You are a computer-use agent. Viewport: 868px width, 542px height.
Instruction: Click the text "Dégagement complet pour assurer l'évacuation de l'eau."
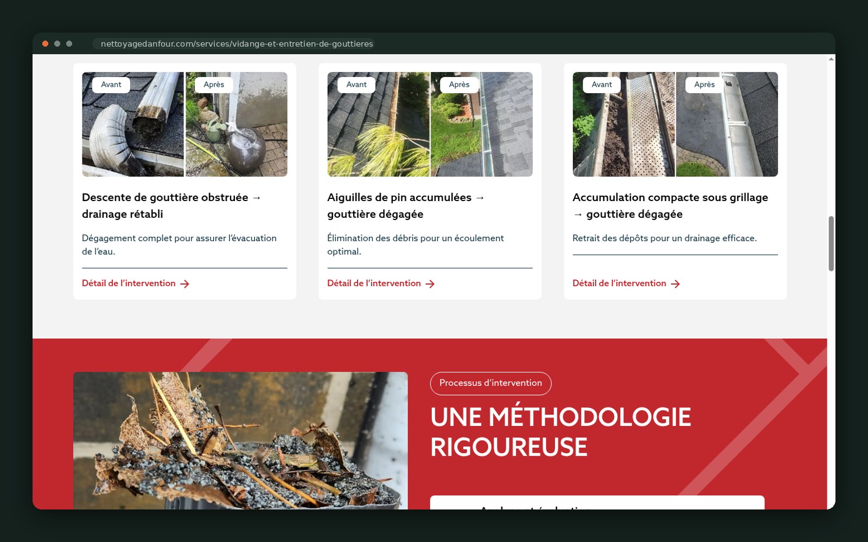pos(179,244)
